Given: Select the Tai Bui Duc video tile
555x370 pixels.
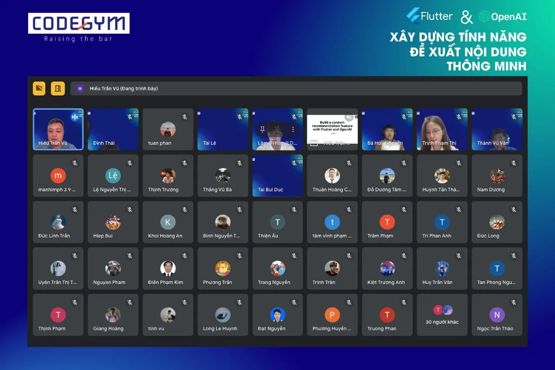Looking at the screenshot, I should click(277, 176).
